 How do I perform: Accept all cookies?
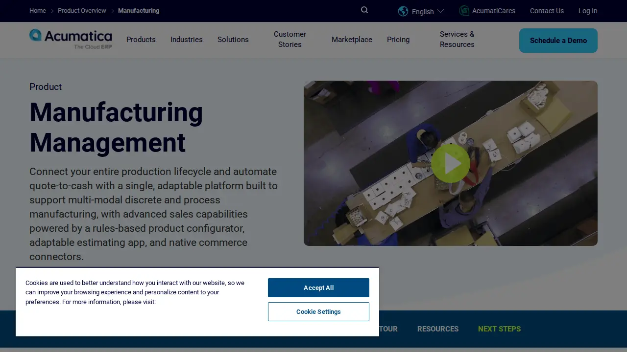click(318, 288)
